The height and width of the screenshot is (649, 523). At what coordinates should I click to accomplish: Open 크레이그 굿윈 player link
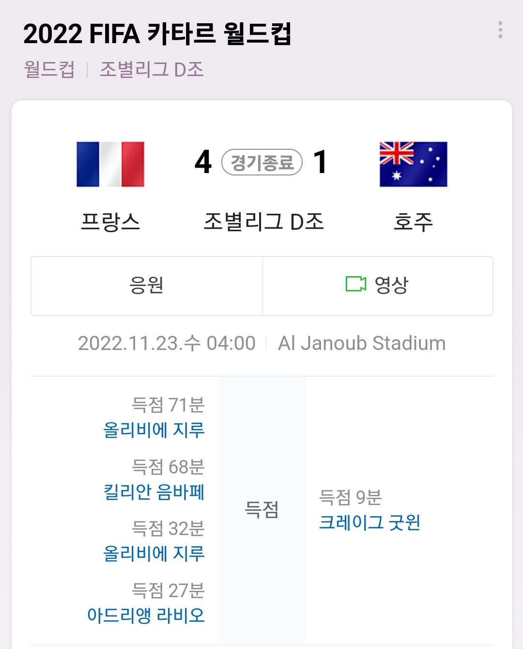click(369, 522)
